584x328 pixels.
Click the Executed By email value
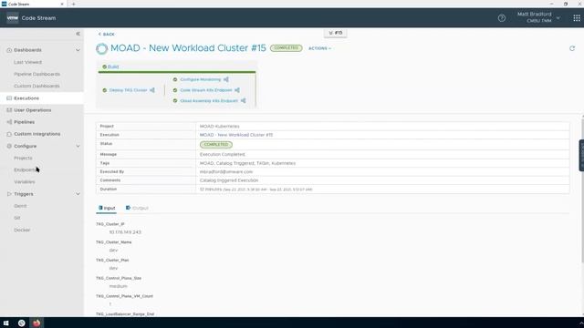click(226, 172)
